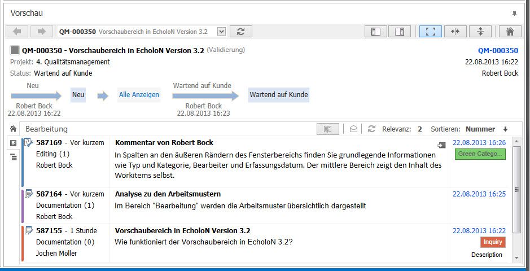The width and height of the screenshot is (530, 271).
Task: Switch to the right sidebar layout
Action: 400,32
